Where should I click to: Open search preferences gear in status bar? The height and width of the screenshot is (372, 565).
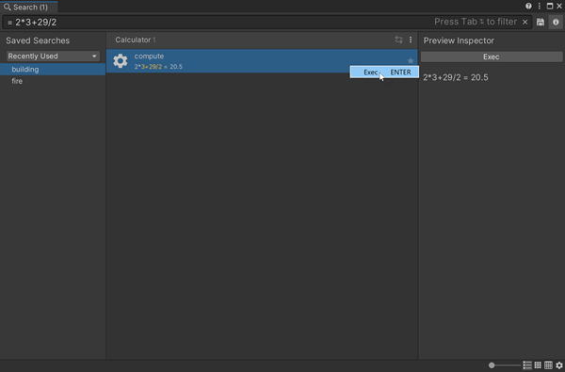click(x=559, y=365)
